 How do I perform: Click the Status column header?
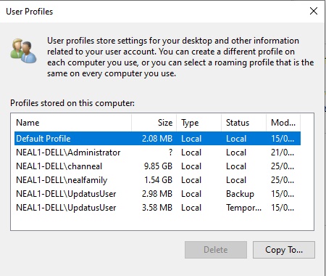click(x=243, y=123)
